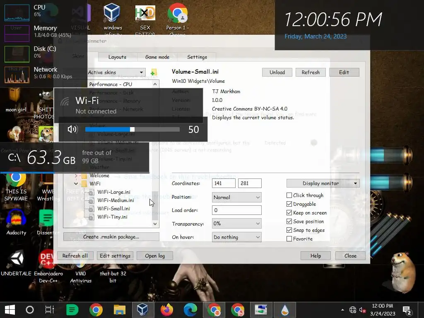Click the add skin plus icon

pyautogui.click(x=154, y=72)
